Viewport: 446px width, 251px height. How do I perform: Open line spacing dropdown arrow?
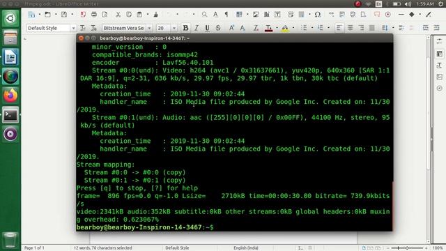pos(393,28)
